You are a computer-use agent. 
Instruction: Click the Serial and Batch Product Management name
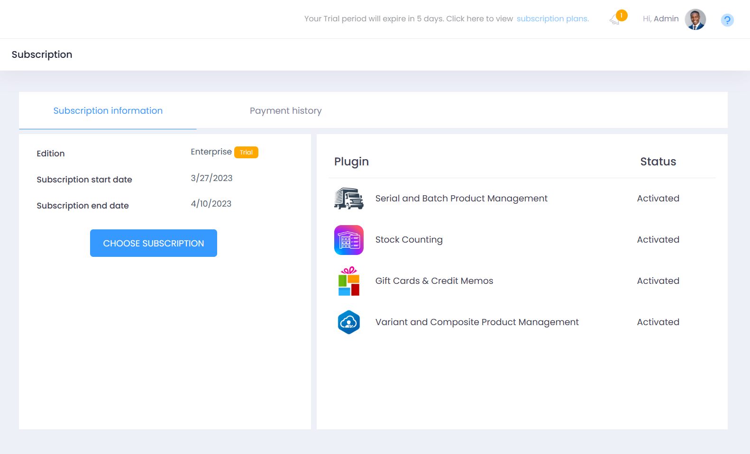click(461, 199)
